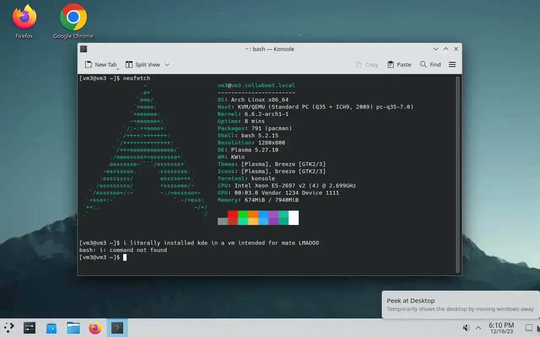The height and width of the screenshot is (337, 540).
Task: Click the '1280x800' resolution text
Action: [272, 142]
